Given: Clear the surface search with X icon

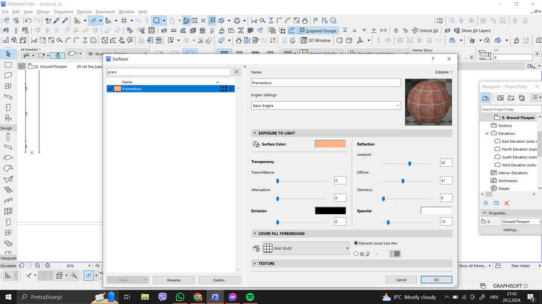Looking at the screenshot, I should click(237, 72).
